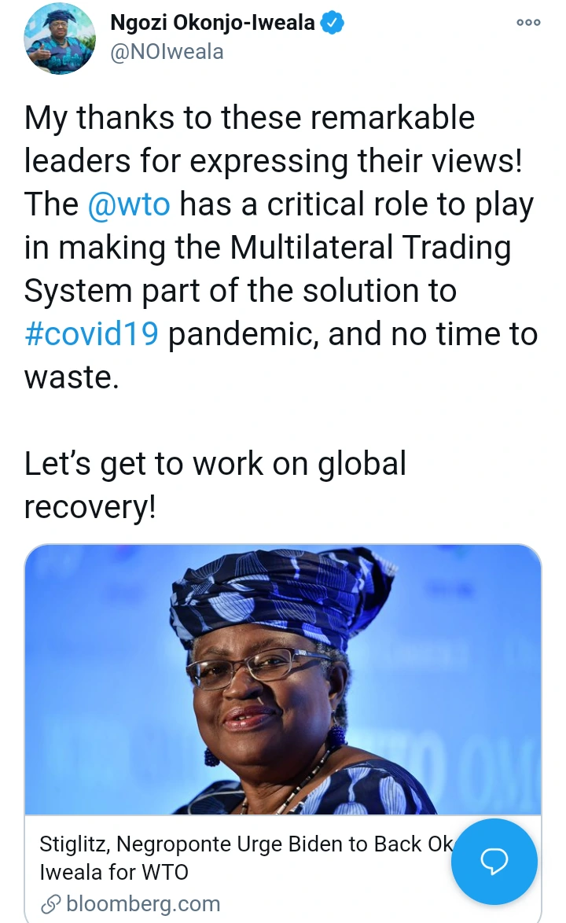Click the display name Ngozi Okonjo-Iweala
Screen dimensions: 566x923
(213, 23)
